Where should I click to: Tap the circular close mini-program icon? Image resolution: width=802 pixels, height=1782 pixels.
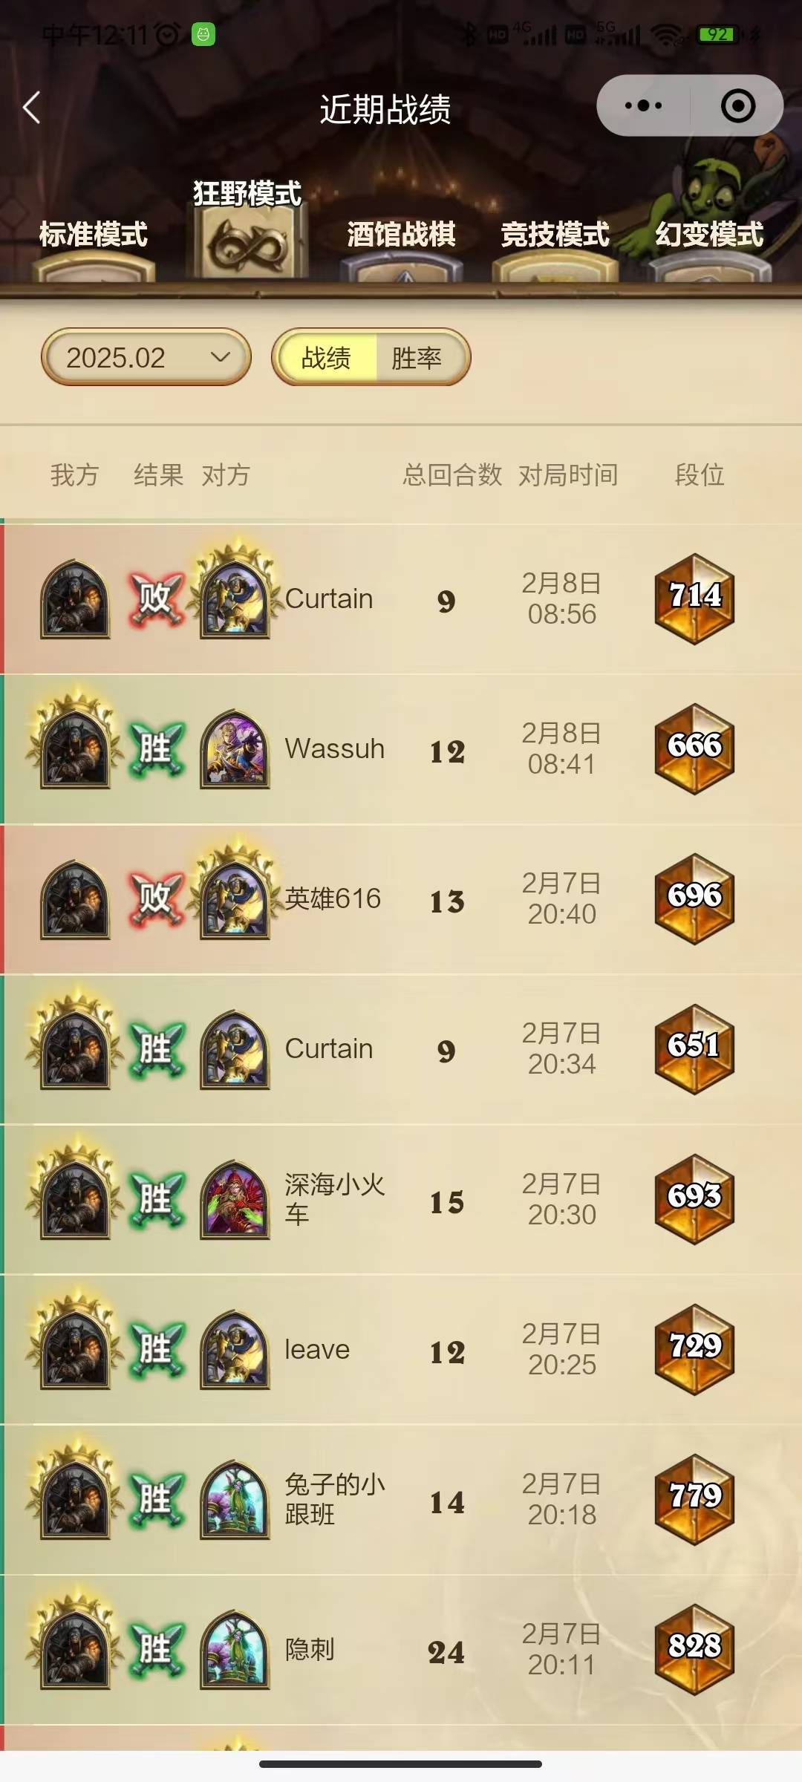[738, 105]
